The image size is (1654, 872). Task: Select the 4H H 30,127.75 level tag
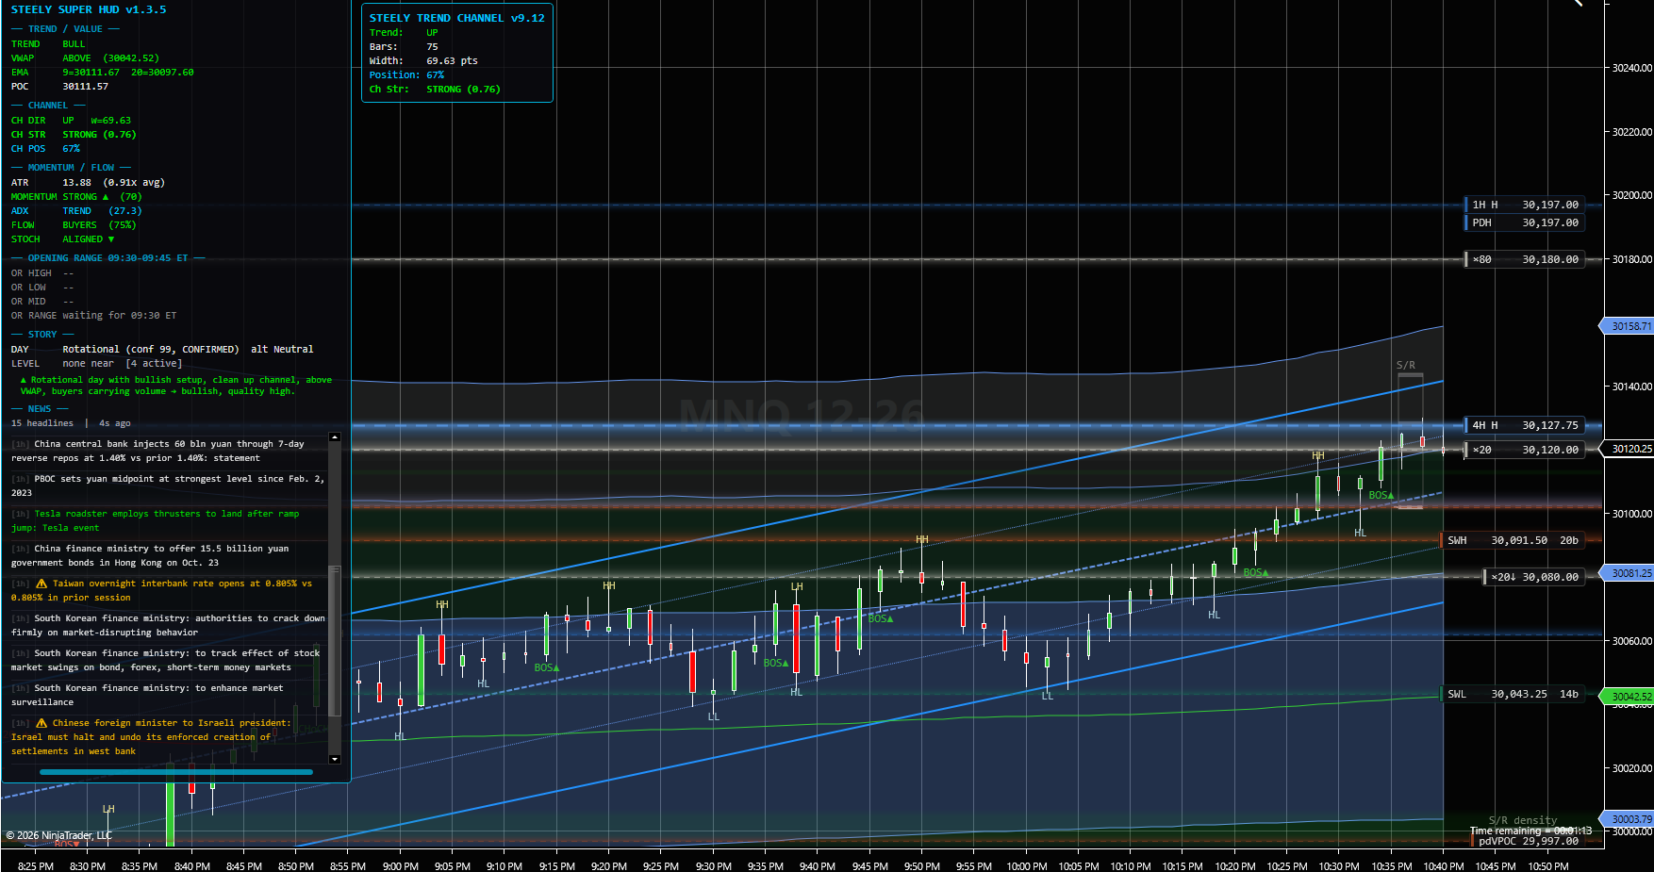tap(1525, 425)
